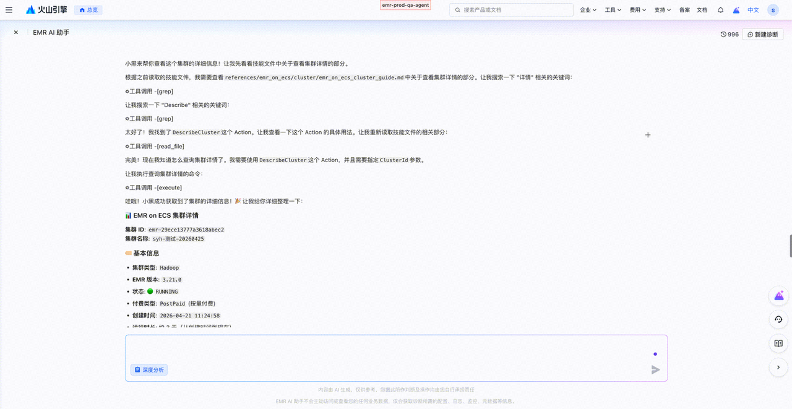View diagnosis history showing 996

(x=730, y=35)
